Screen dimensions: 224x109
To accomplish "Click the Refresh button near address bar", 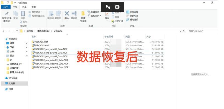I will 184,31.
